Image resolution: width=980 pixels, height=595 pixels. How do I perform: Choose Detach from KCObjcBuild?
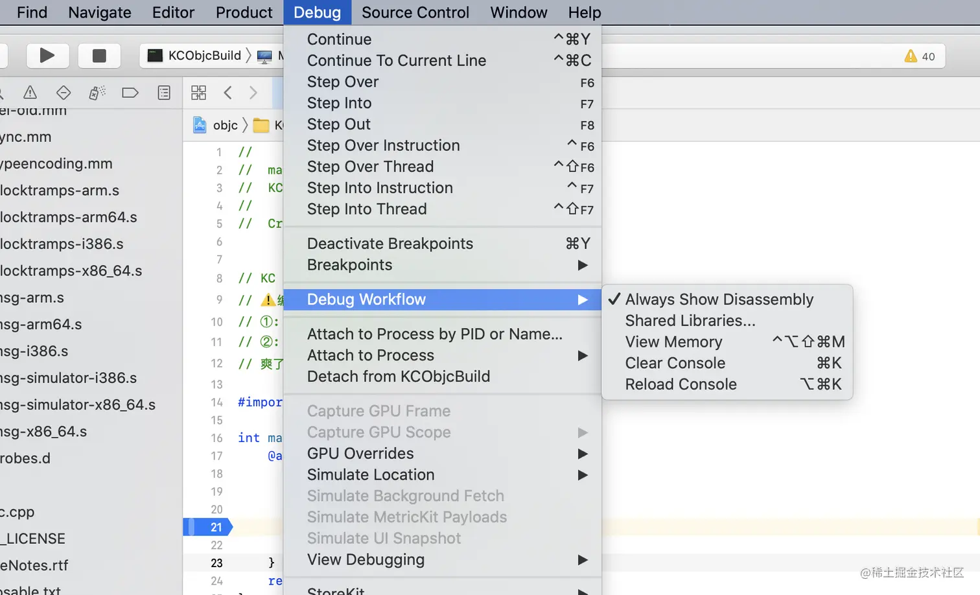(x=398, y=377)
